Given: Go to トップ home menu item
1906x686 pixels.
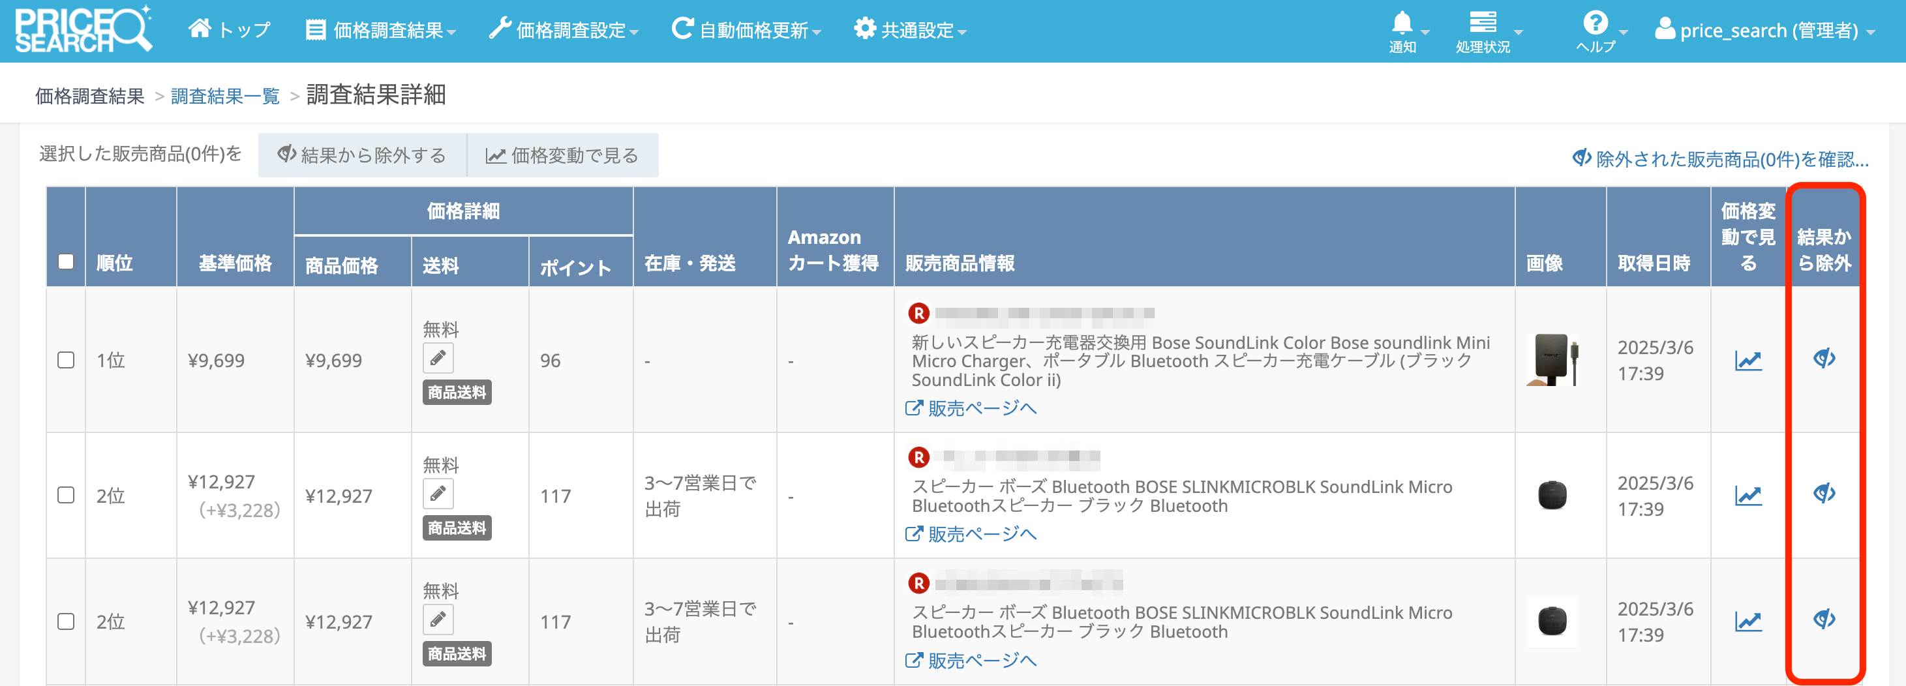Looking at the screenshot, I should pos(230,31).
